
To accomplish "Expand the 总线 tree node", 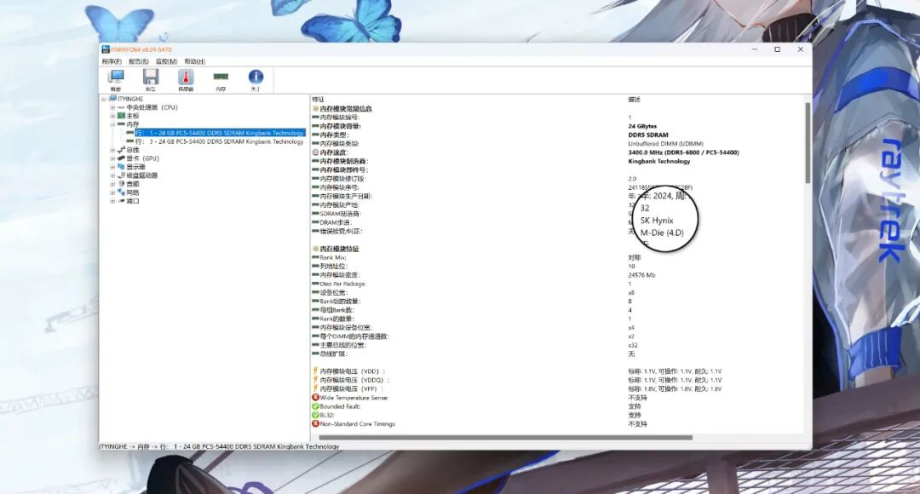I will [x=112, y=150].
